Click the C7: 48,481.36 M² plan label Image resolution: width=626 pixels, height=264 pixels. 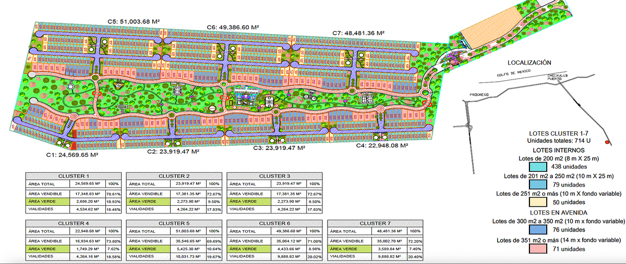(x=358, y=33)
